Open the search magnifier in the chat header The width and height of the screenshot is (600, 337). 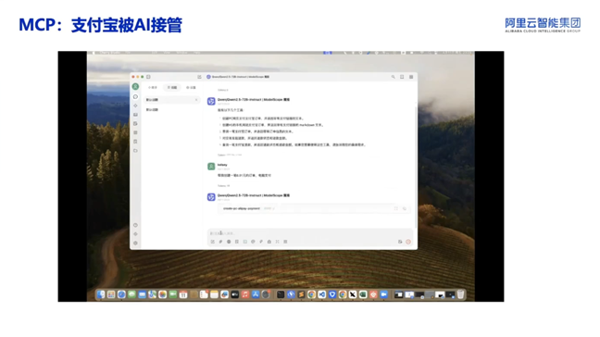pyautogui.click(x=393, y=77)
